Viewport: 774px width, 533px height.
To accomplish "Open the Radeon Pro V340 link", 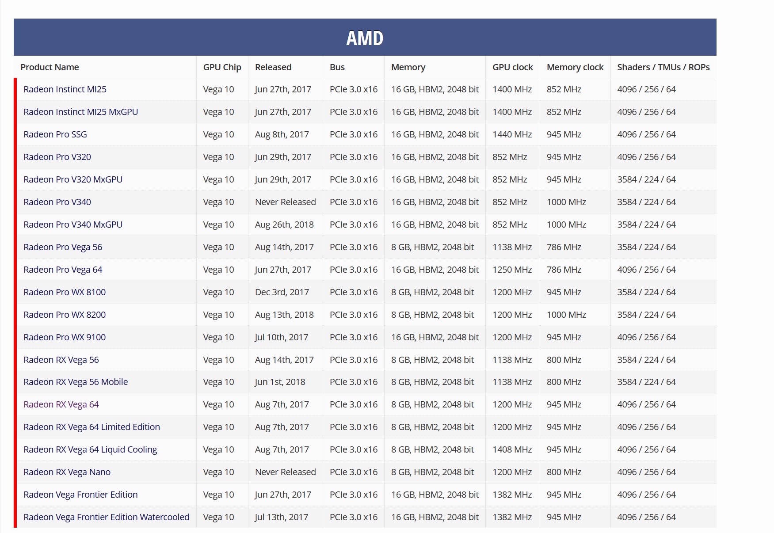I will click(57, 202).
